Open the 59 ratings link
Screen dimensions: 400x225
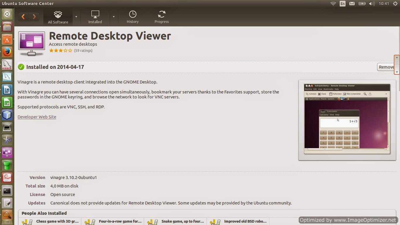coord(83,50)
